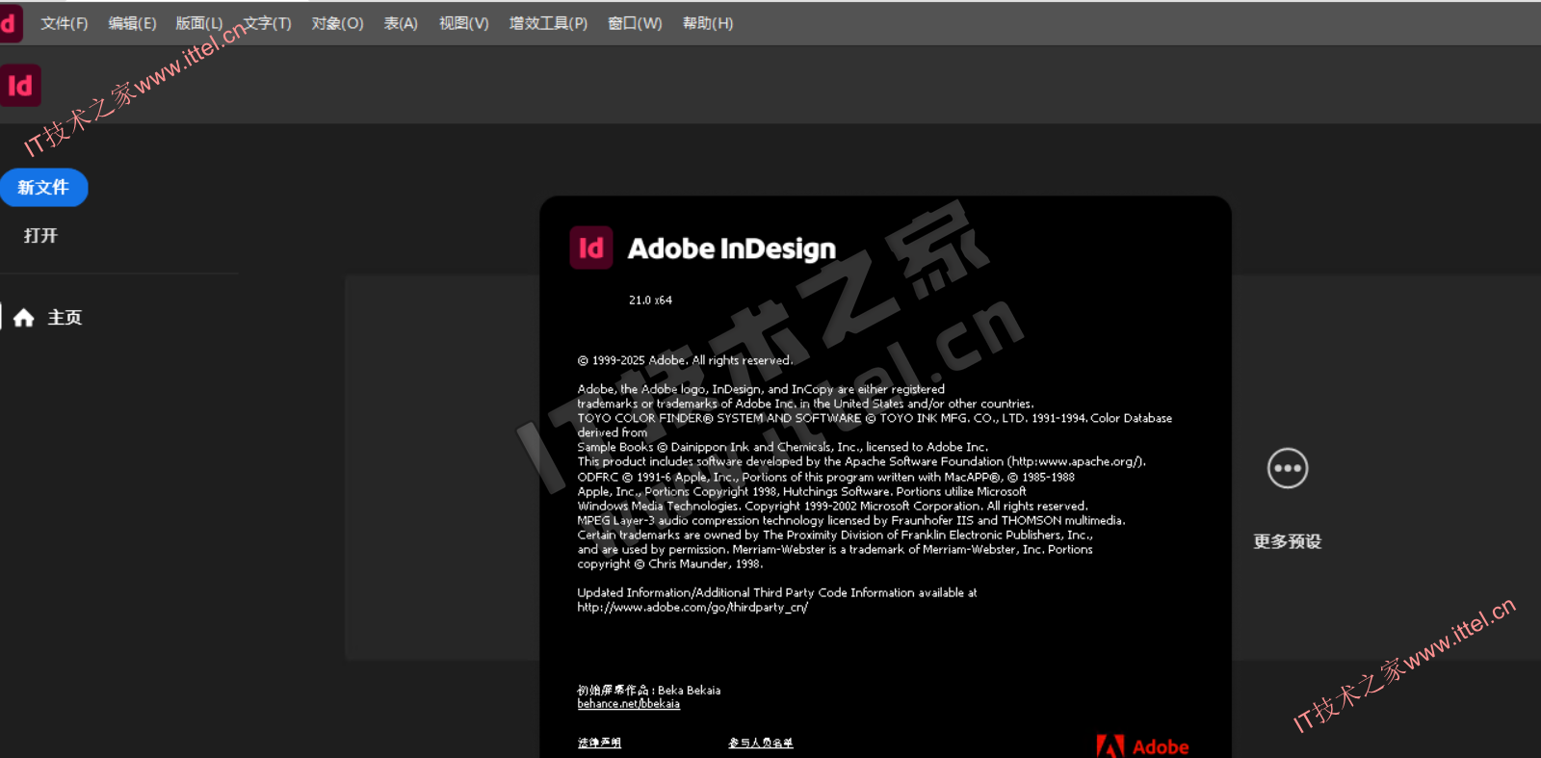Open the 编辑(E) menu

click(132, 23)
